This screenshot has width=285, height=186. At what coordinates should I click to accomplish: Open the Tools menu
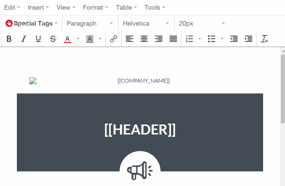click(155, 7)
